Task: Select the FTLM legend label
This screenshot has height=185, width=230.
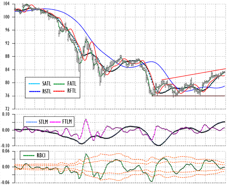Action: click(67, 122)
